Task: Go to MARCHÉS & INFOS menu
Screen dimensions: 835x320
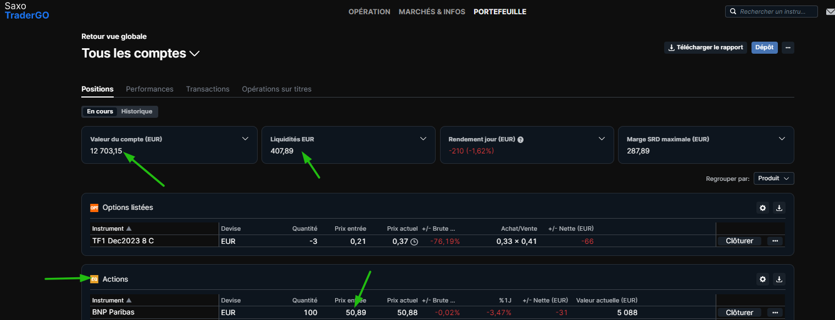Action: [432, 12]
